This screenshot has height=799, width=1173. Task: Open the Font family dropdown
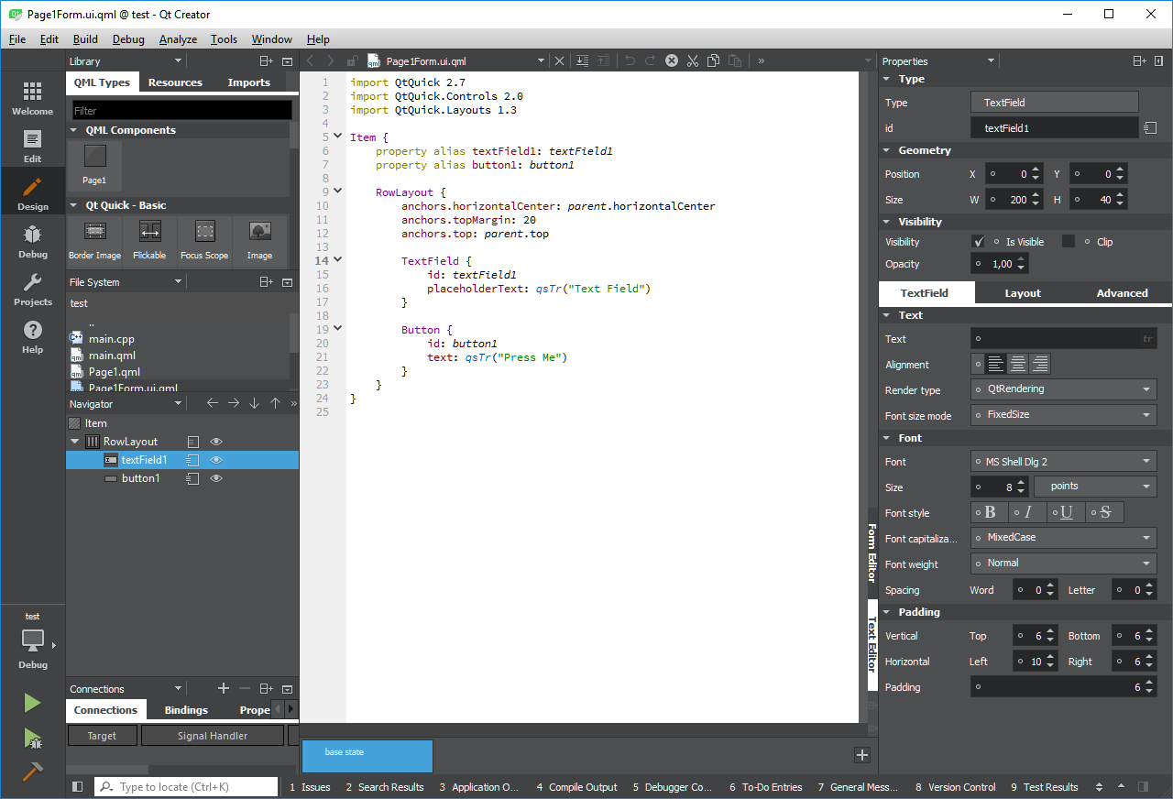click(x=1063, y=462)
